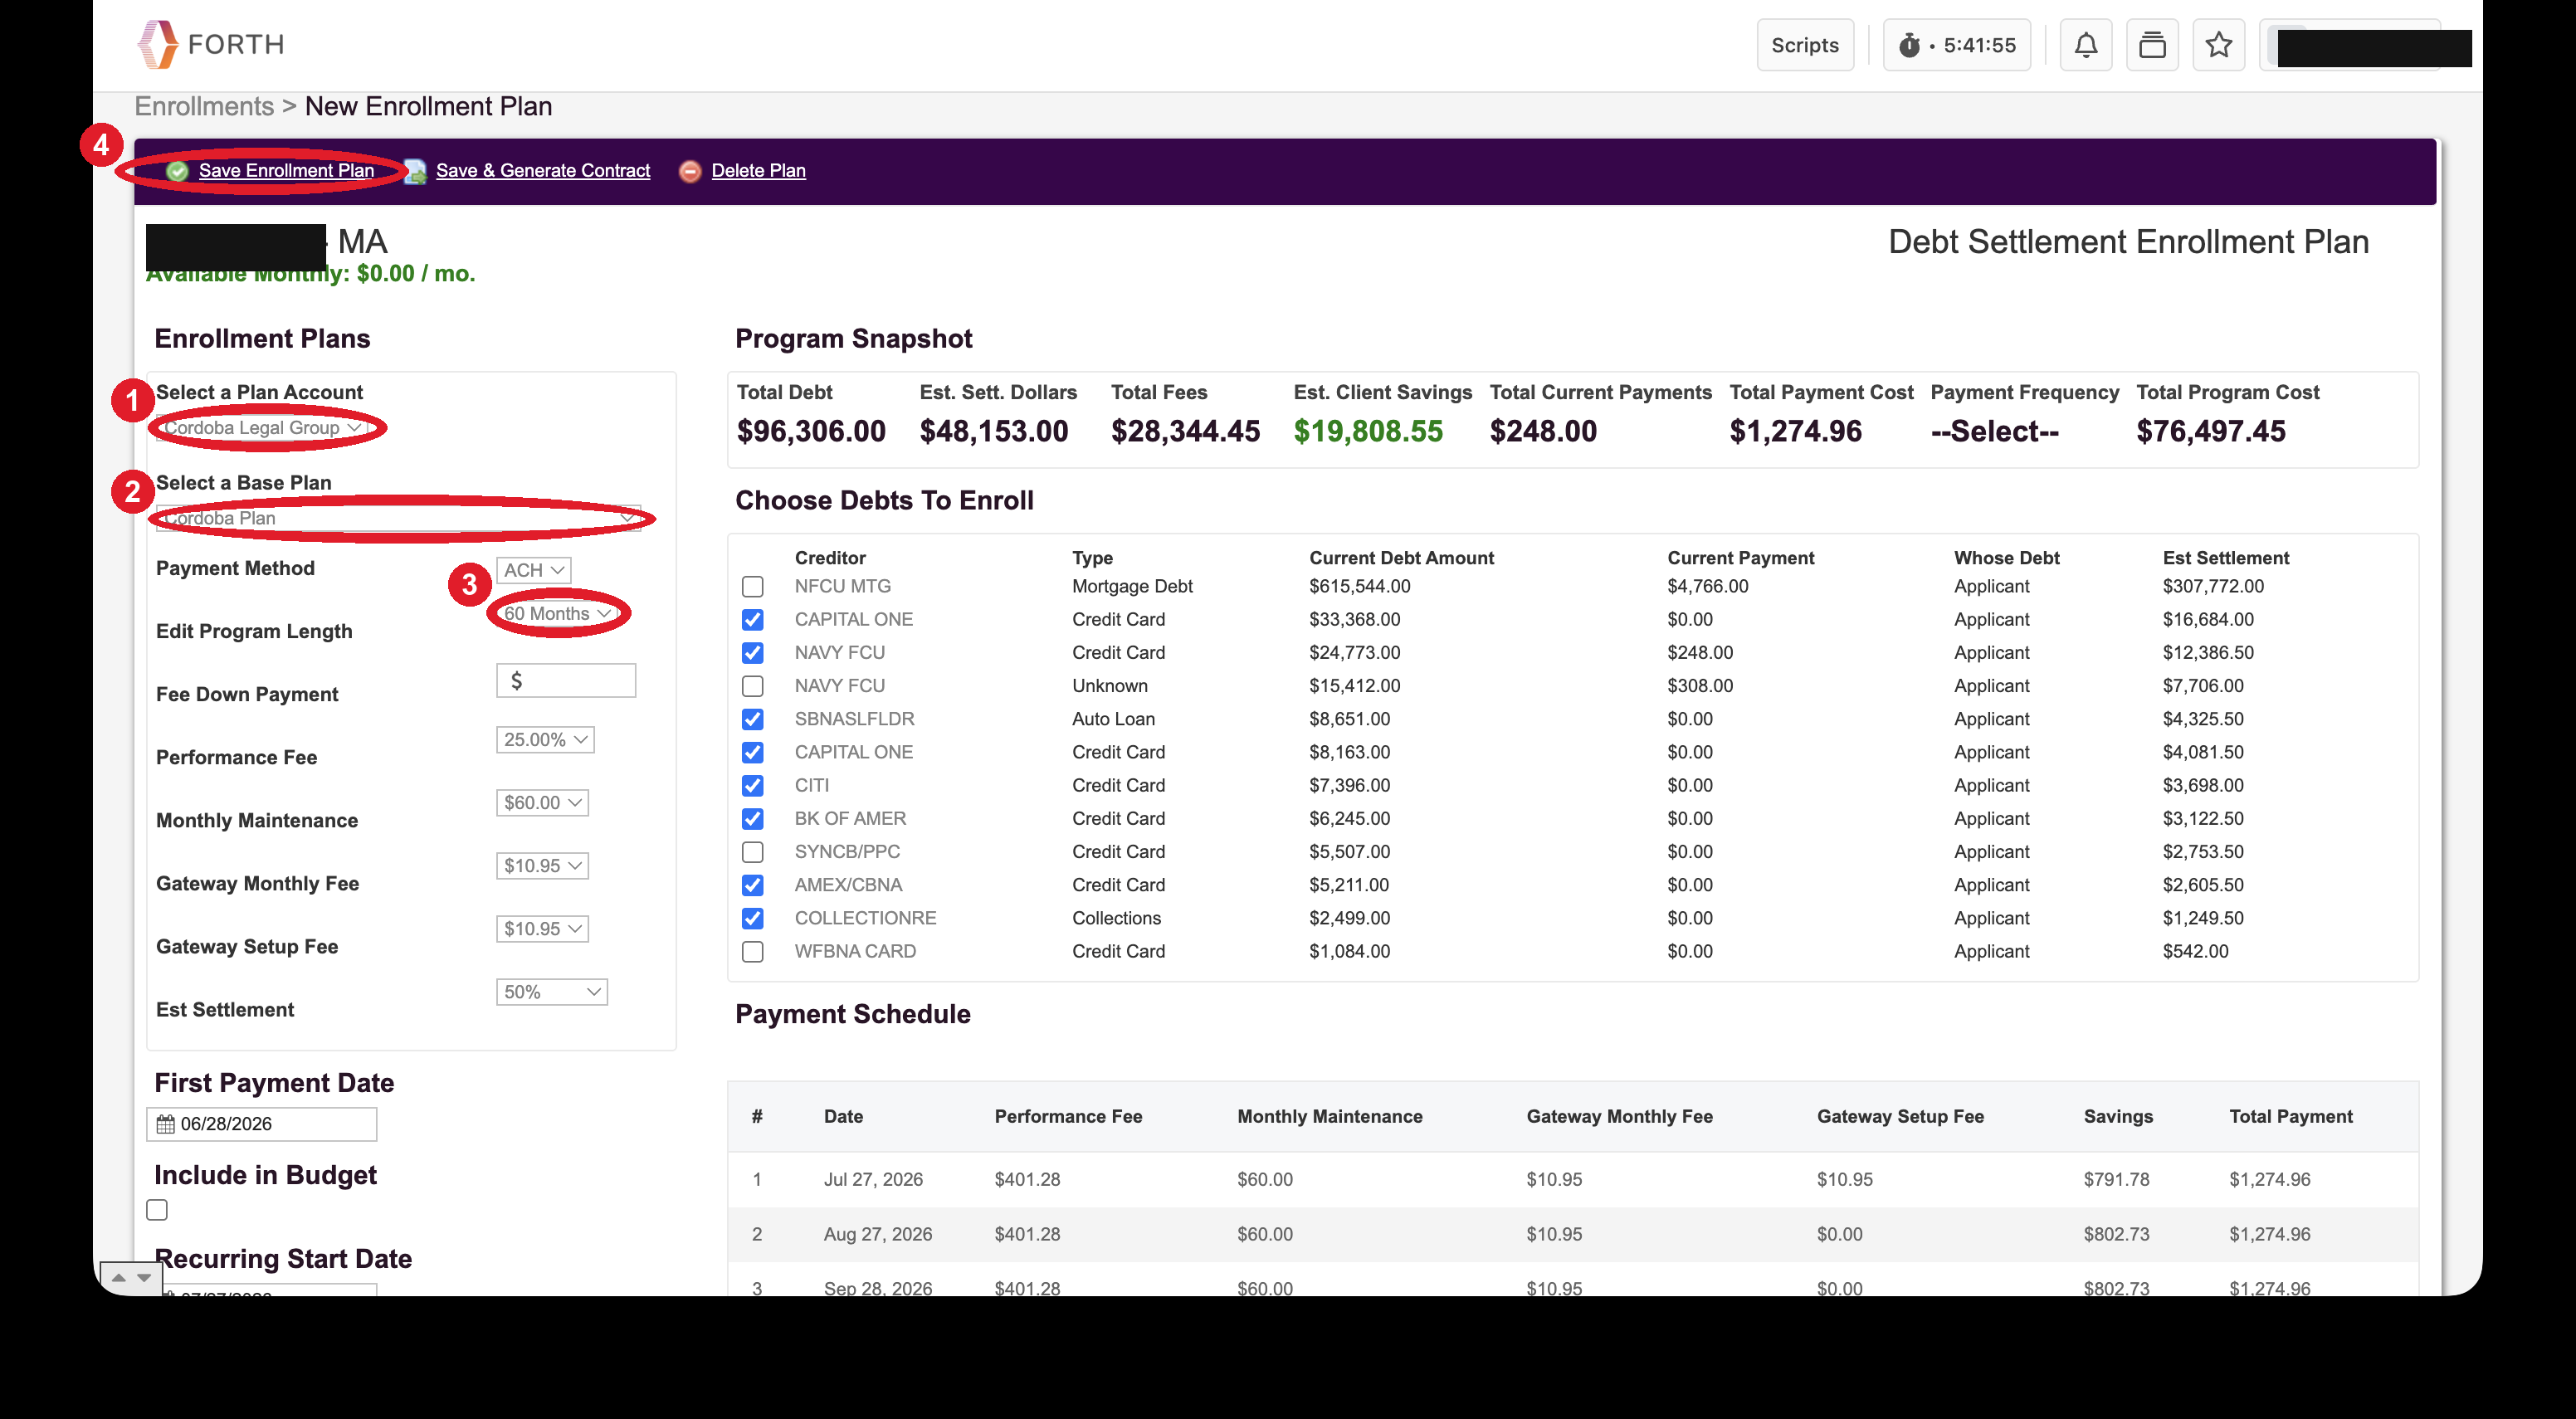Open the Gateway Monthly Fee $10.95 dropdown
Image resolution: width=2576 pixels, height=1419 pixels.
(542, 866)
